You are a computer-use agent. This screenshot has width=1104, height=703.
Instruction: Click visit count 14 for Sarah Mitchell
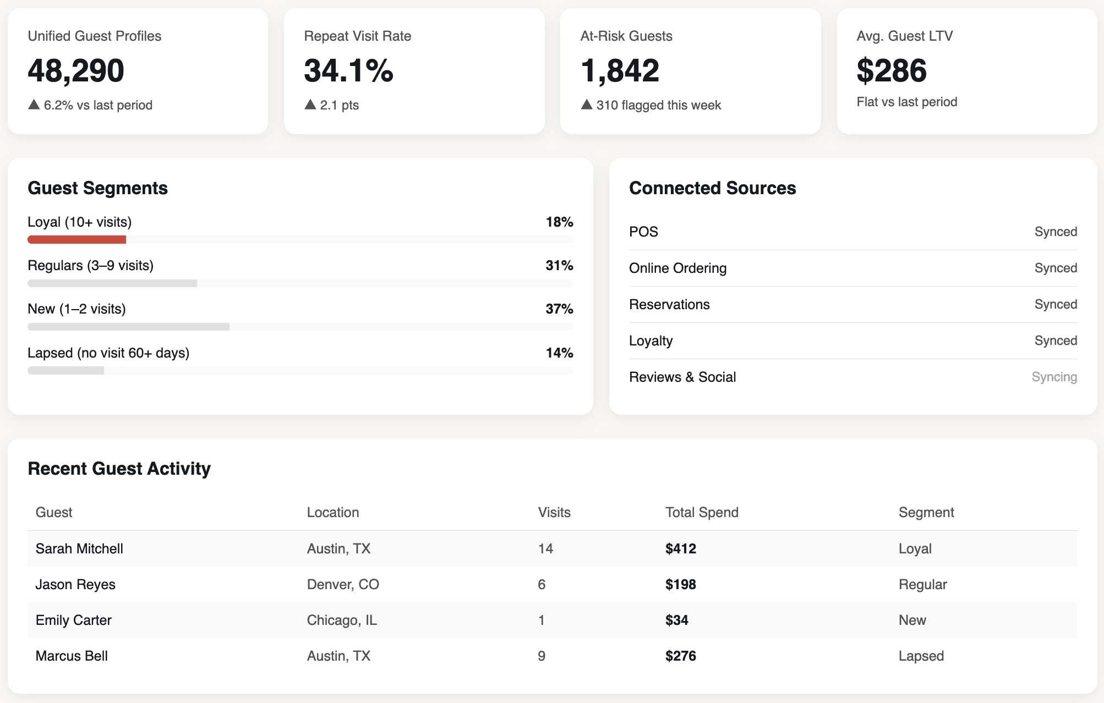[545, 548]
